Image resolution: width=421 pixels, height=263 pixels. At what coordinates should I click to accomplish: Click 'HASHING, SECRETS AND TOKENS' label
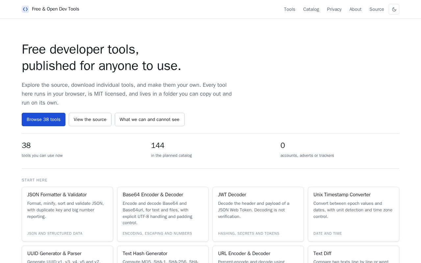pyautogui.click(x=249, y=233)
